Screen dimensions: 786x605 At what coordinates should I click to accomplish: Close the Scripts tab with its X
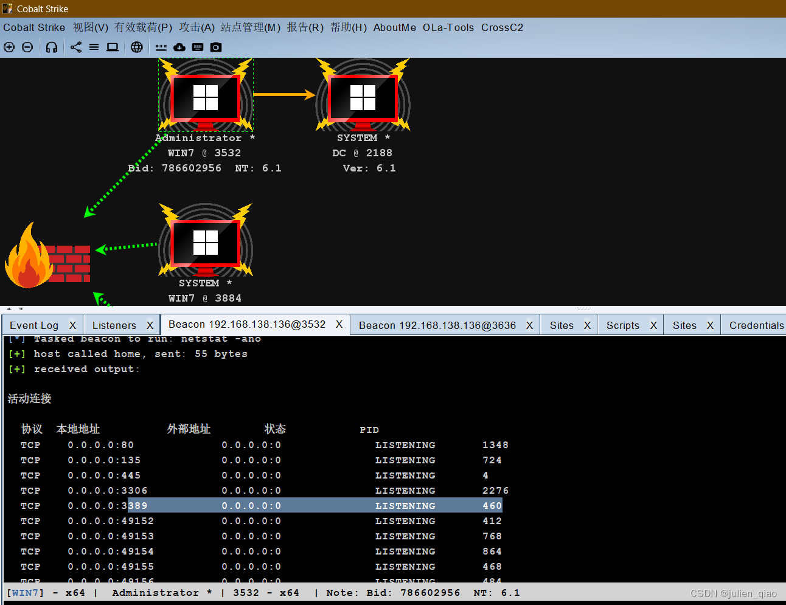tap(653, 325)
